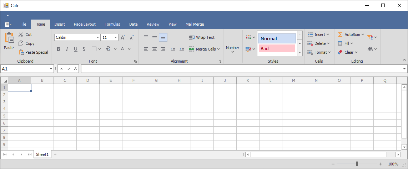
Task: Open Paste Special from the Clipboard group
Action: coord(33,52)
